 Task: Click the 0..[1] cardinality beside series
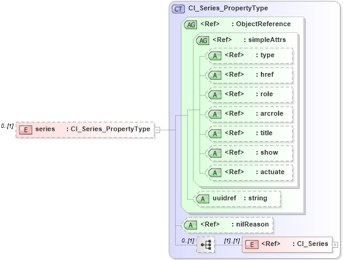(7, 126)
